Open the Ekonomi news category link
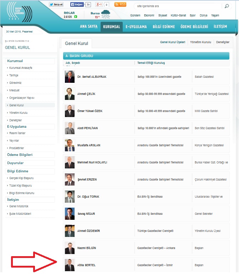Viewport: 239px width, 279px height. [149, 15]
